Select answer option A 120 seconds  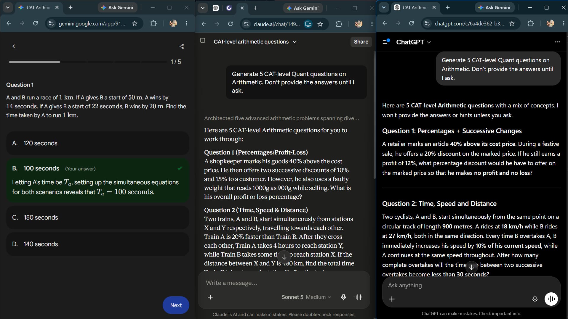[x=97, y=143]
